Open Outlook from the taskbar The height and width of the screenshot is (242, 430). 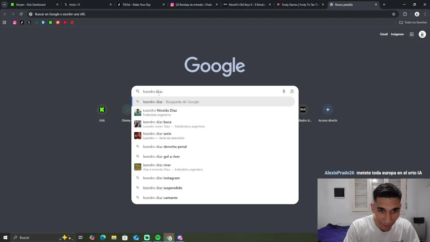point(136,238)
